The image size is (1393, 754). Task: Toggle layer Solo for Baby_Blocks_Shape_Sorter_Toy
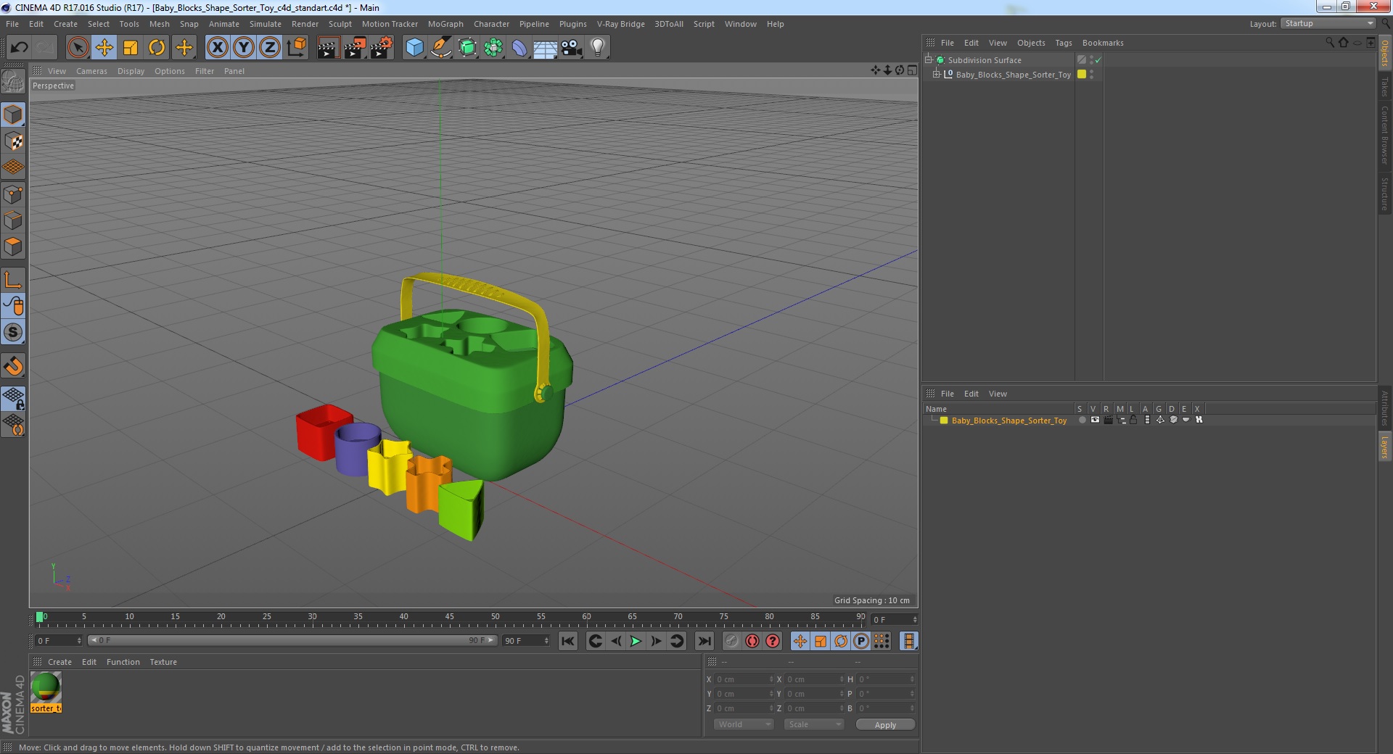pyautogui.click(x=1082, y=420)
